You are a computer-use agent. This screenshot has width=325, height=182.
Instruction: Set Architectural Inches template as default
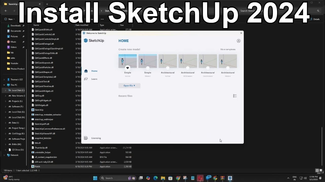point(168,68)
